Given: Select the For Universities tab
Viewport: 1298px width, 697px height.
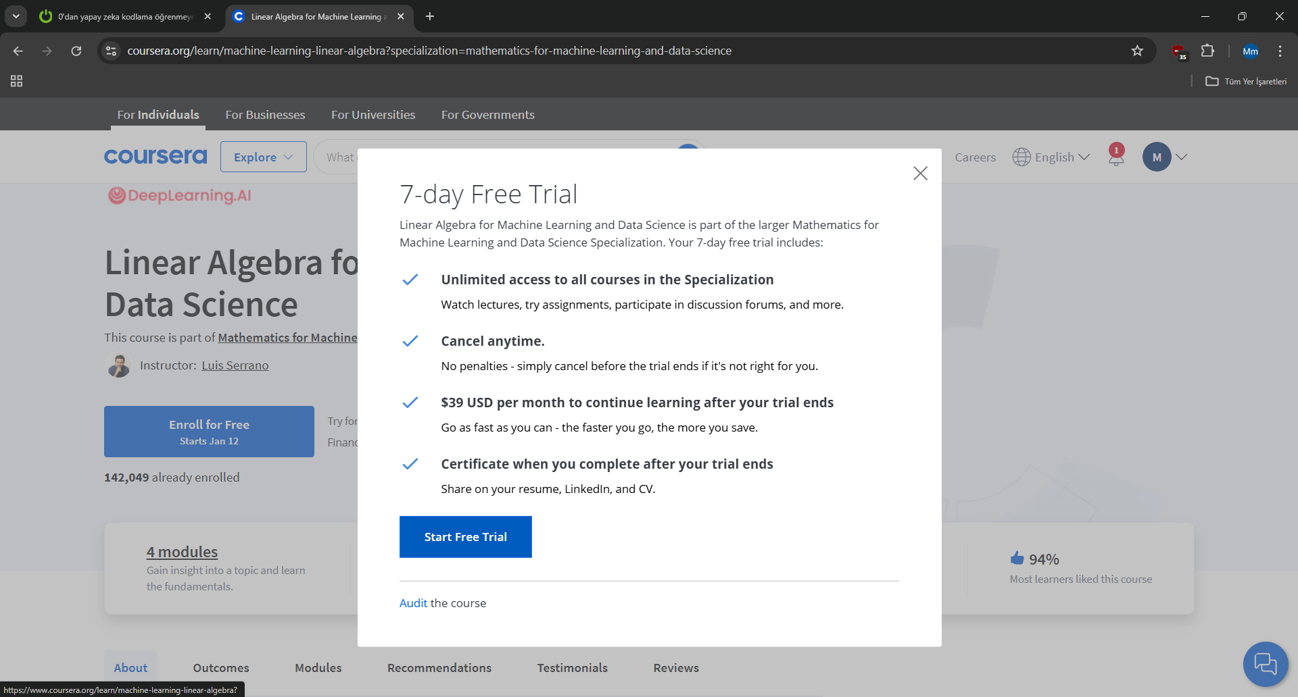Looking at the screenshot, I should pyautogui.click(x=373, y=115).
